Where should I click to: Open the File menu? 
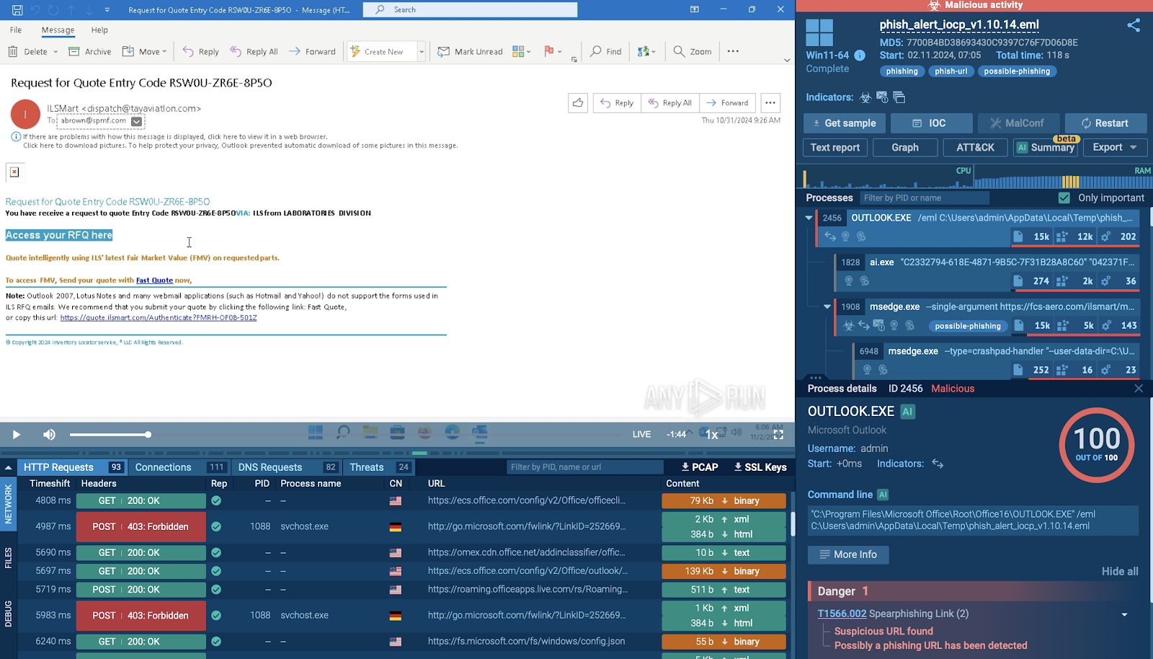tap(16, 30)
